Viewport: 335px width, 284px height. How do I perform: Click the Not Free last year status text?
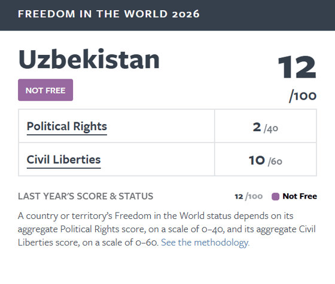pos(300,196)
